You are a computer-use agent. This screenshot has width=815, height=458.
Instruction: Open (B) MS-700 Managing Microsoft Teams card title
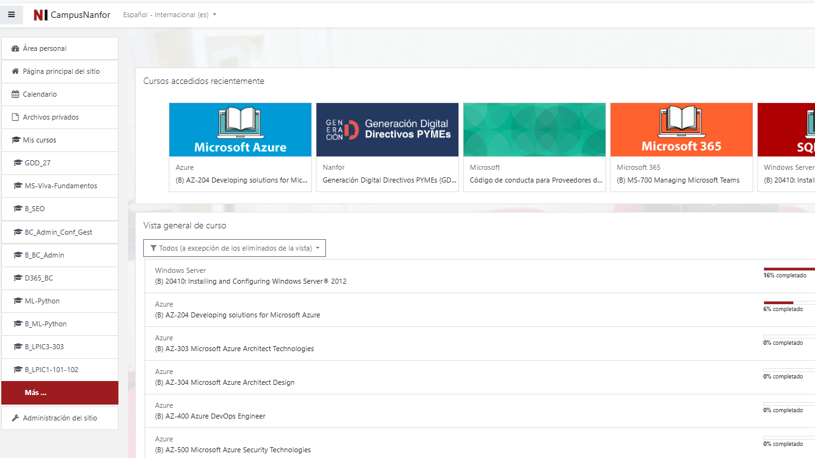678,180
